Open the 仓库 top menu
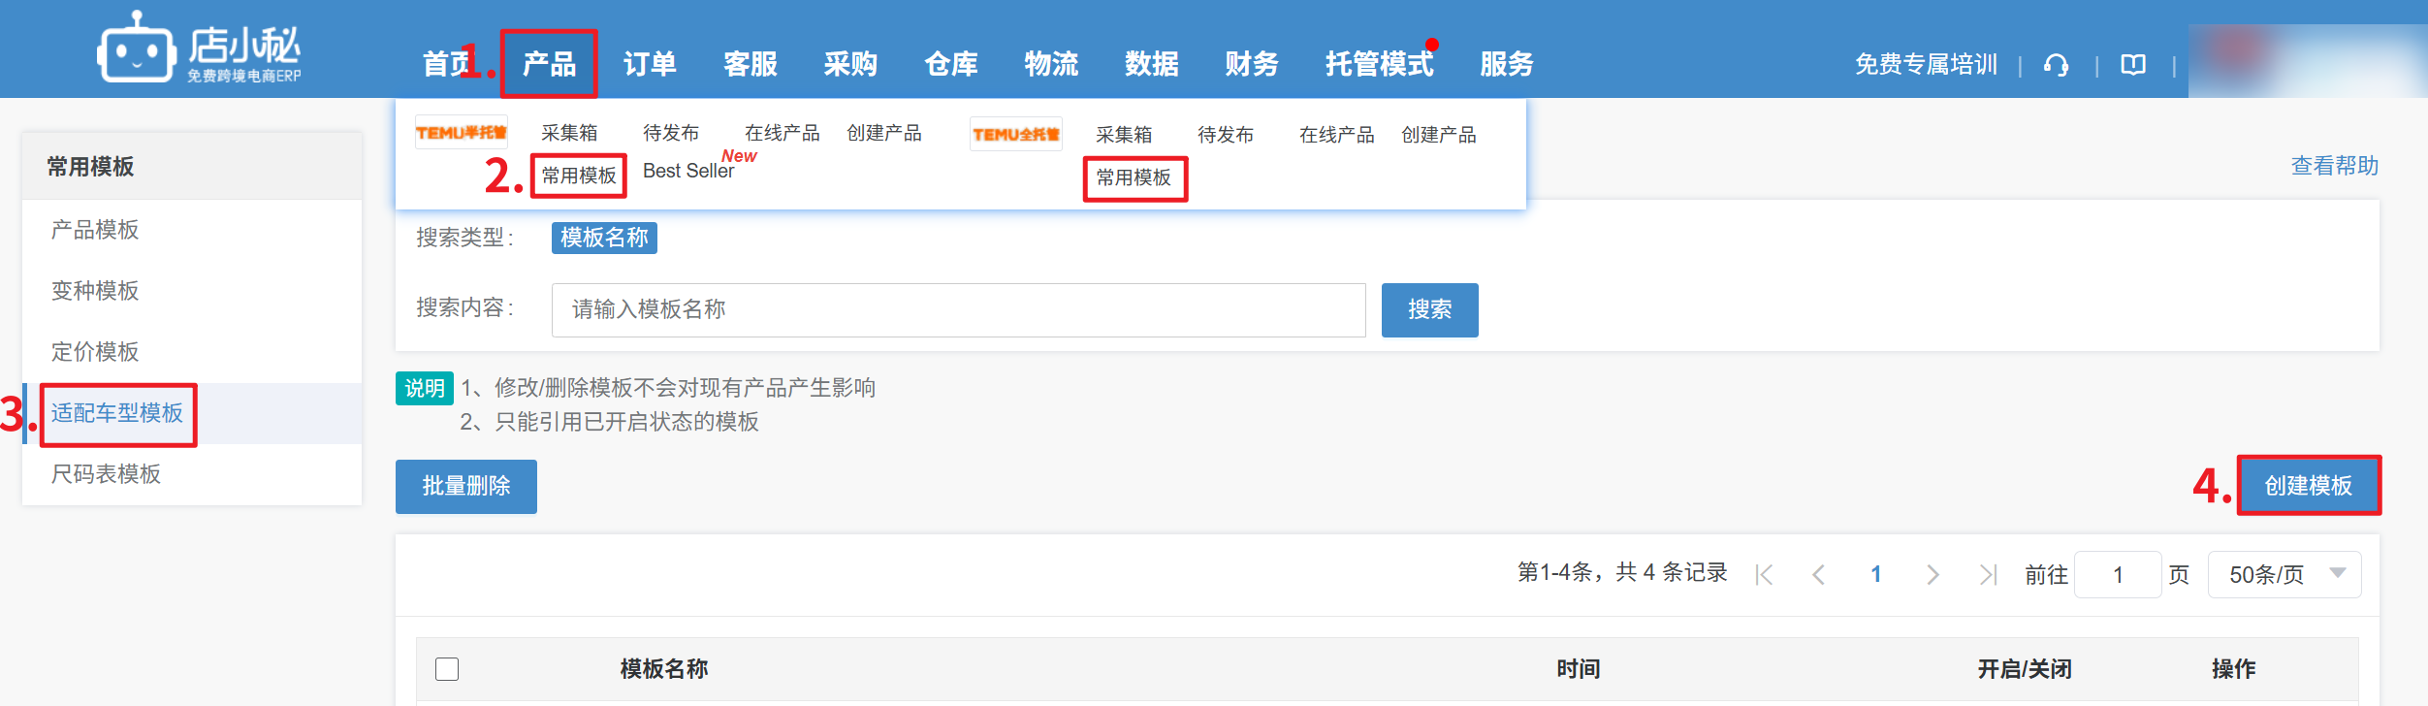 tap(951, 64)
